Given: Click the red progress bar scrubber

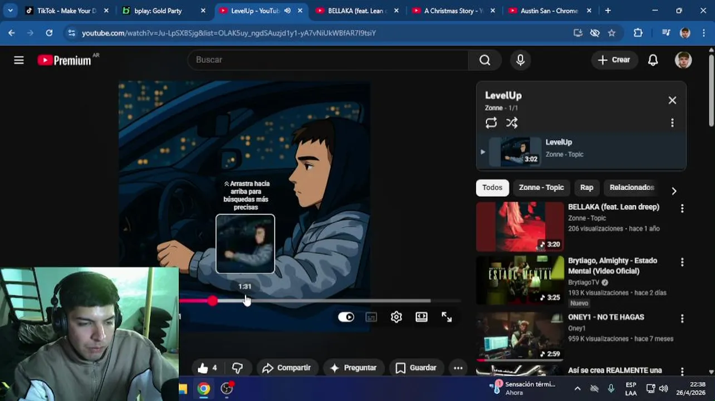Looking at the screenshot, I should pos(212,301).
